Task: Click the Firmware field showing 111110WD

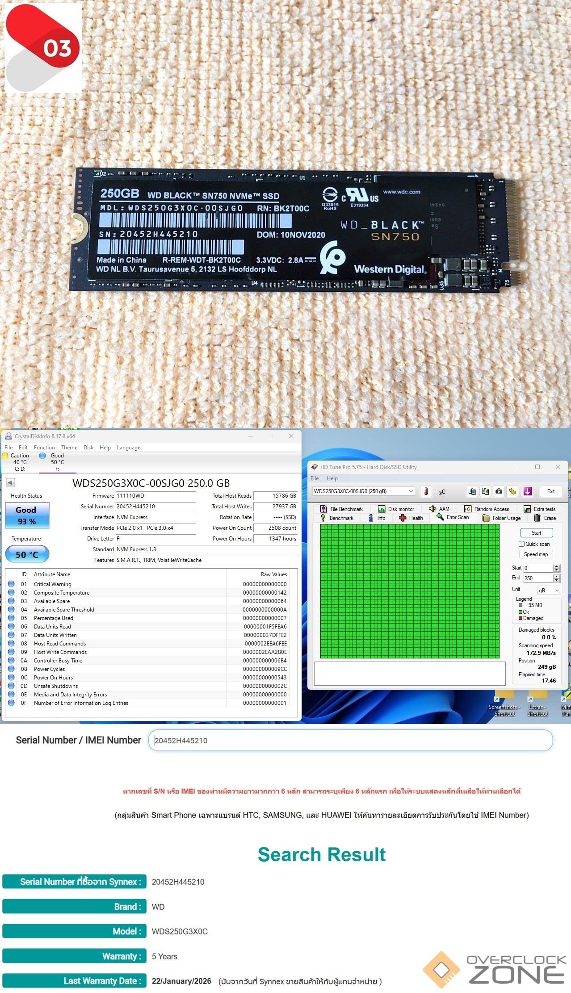Action: pyautogui.click(x=155, y=496)
